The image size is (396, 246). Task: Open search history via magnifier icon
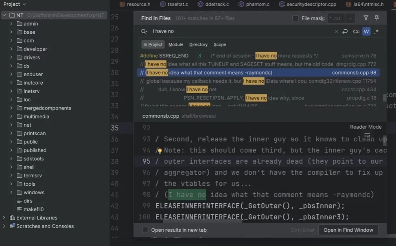[x=144, y=31]
